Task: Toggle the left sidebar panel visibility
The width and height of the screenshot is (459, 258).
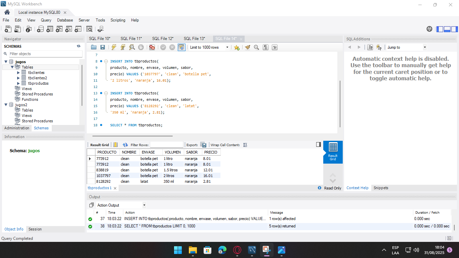Action: click(440, 29)
